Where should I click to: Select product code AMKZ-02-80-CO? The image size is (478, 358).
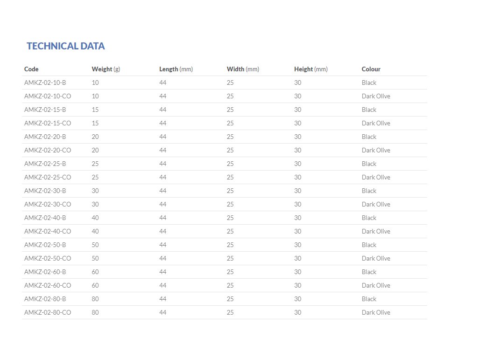click(48, 312)
